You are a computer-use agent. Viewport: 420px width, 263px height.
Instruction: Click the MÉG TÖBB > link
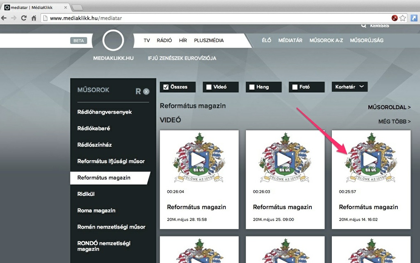[x=395, y=121]
